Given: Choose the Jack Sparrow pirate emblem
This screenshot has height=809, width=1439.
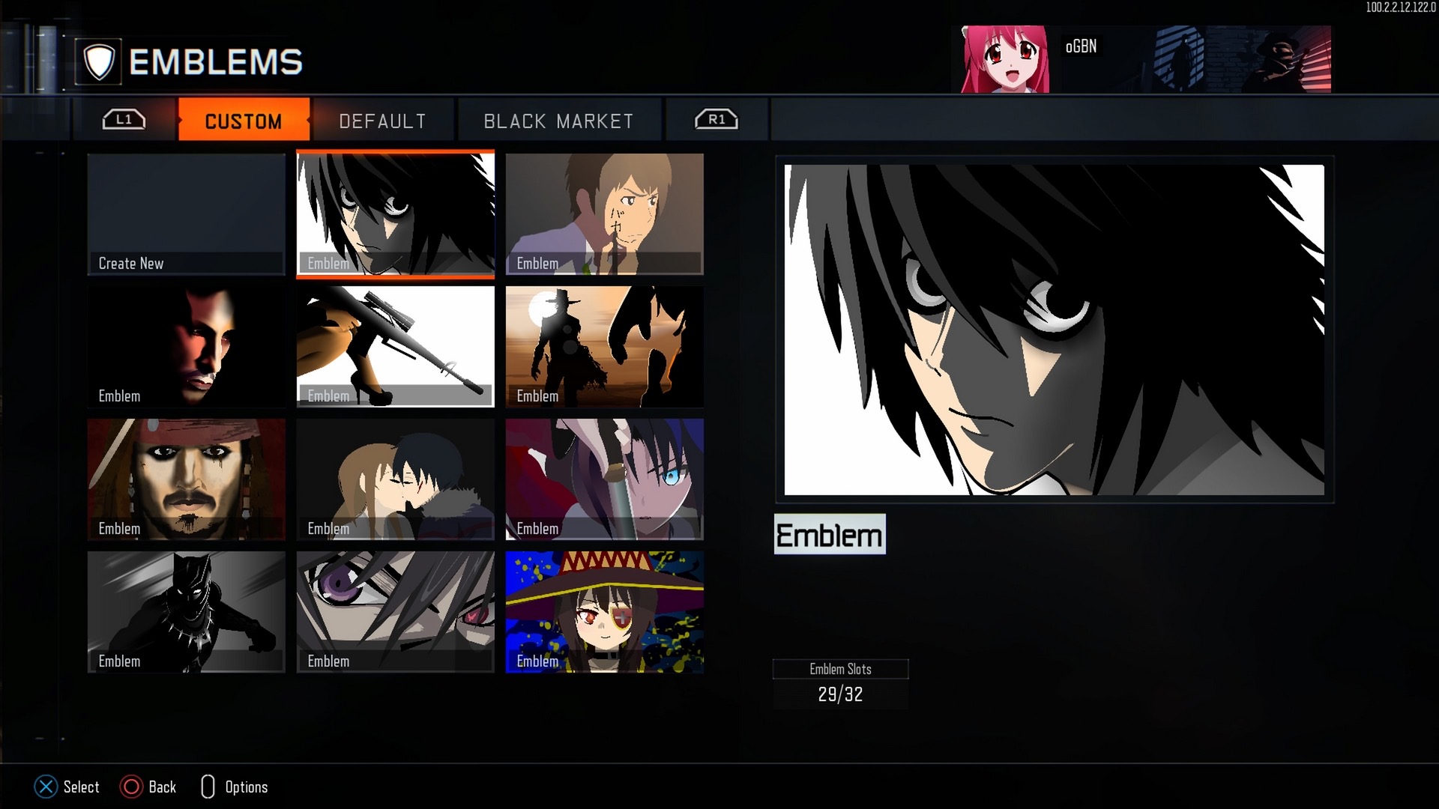Looking at the screenshot, I should point(186,479).
